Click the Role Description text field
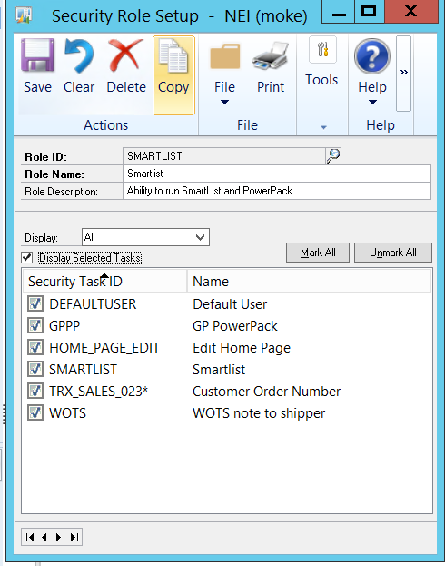This screenshot has height=566, width=445. click(x=277, y=191)
